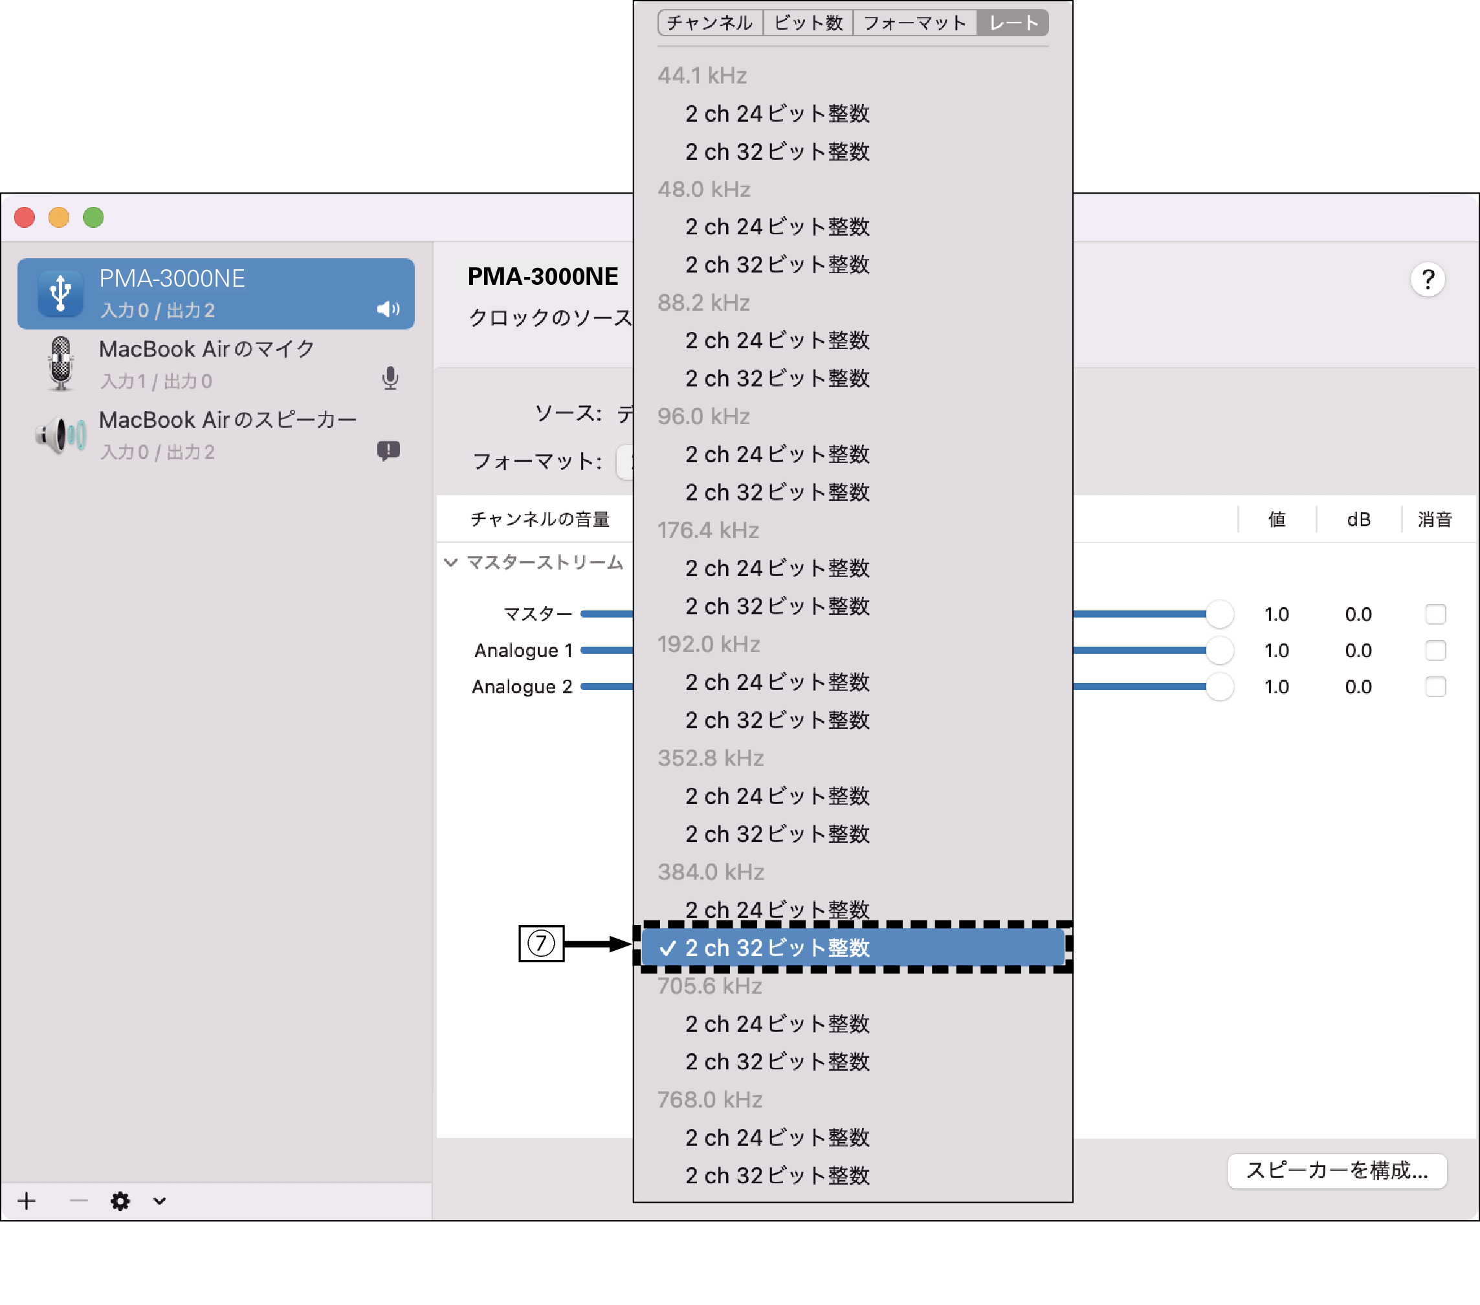
Task: Click the plus icon to add device
Action: [x=27, y=1201]
